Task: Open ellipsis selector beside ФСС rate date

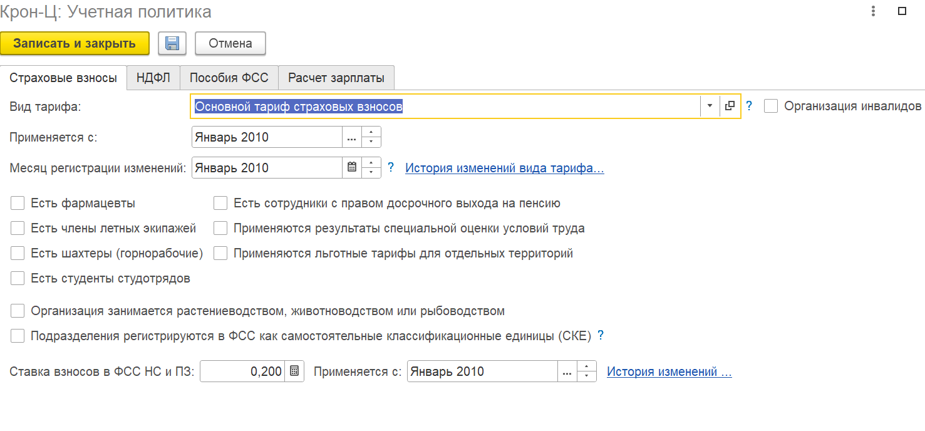Action: (567, 371)
